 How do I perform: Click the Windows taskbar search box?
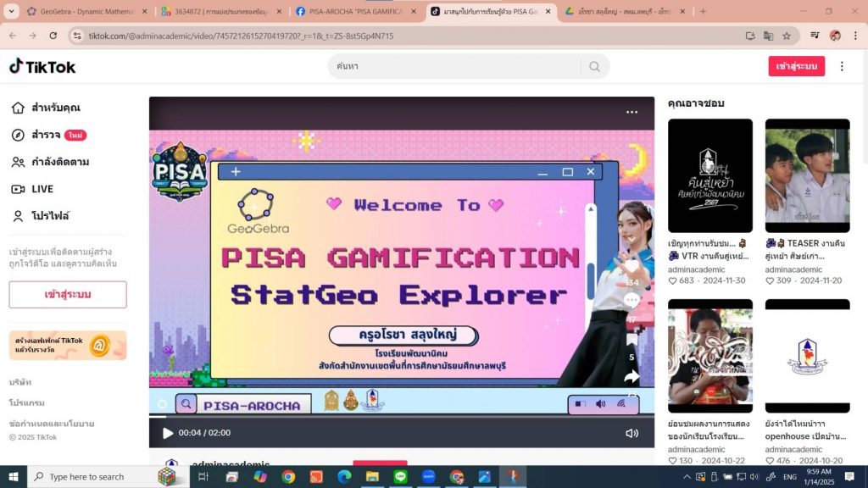click(108, 476)
